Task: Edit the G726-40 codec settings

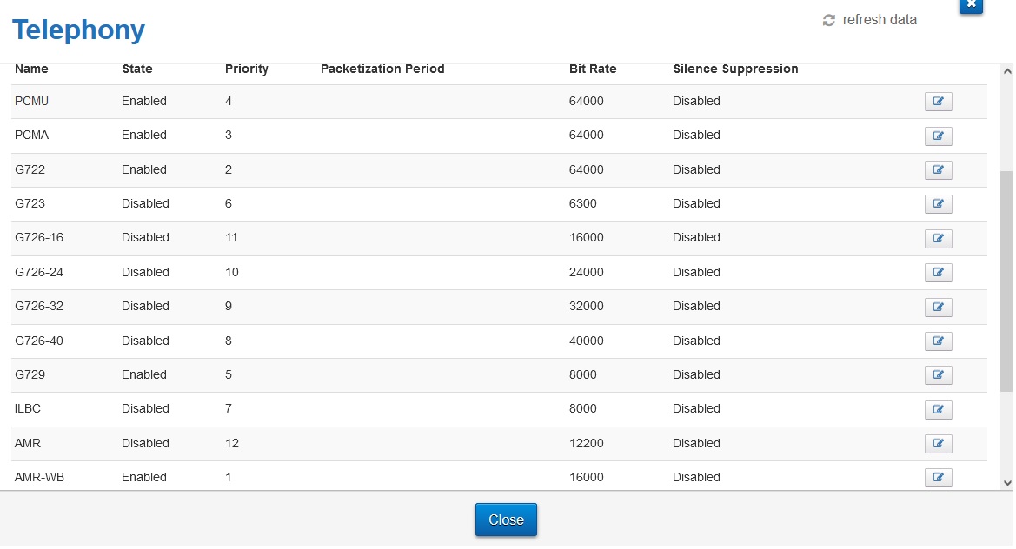Action: pyautogui.click(x=938, y=341)
